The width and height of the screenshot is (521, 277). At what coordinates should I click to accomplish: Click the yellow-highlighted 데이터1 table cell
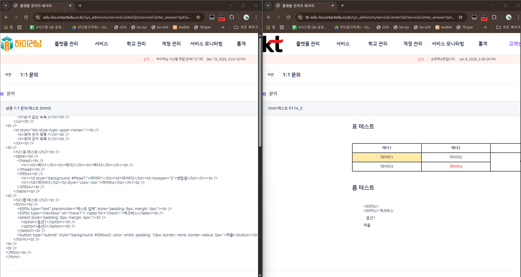coord(387,157)
